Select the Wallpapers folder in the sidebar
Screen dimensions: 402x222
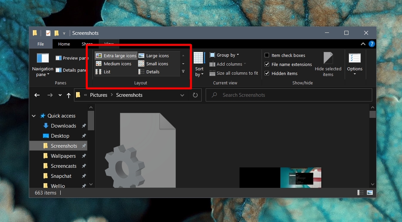coord(64,156)
